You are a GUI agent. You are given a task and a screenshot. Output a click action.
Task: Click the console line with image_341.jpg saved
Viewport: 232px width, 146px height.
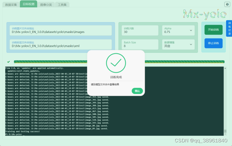click(x=57, y=100)
